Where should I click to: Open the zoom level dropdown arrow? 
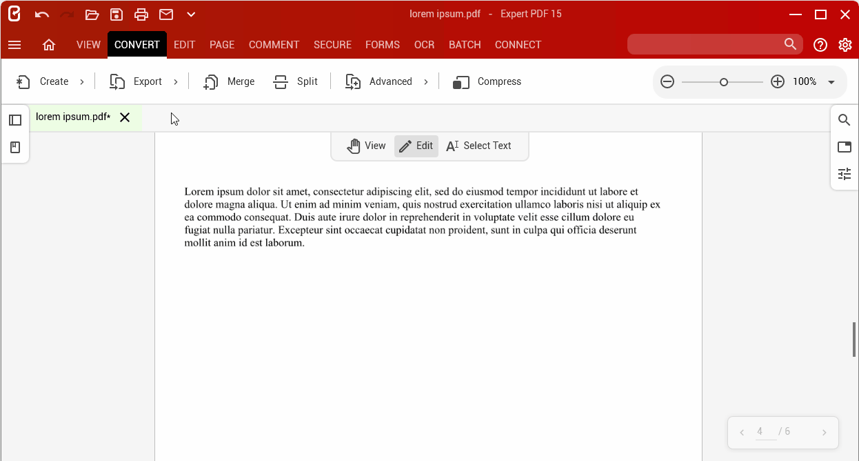831,82
